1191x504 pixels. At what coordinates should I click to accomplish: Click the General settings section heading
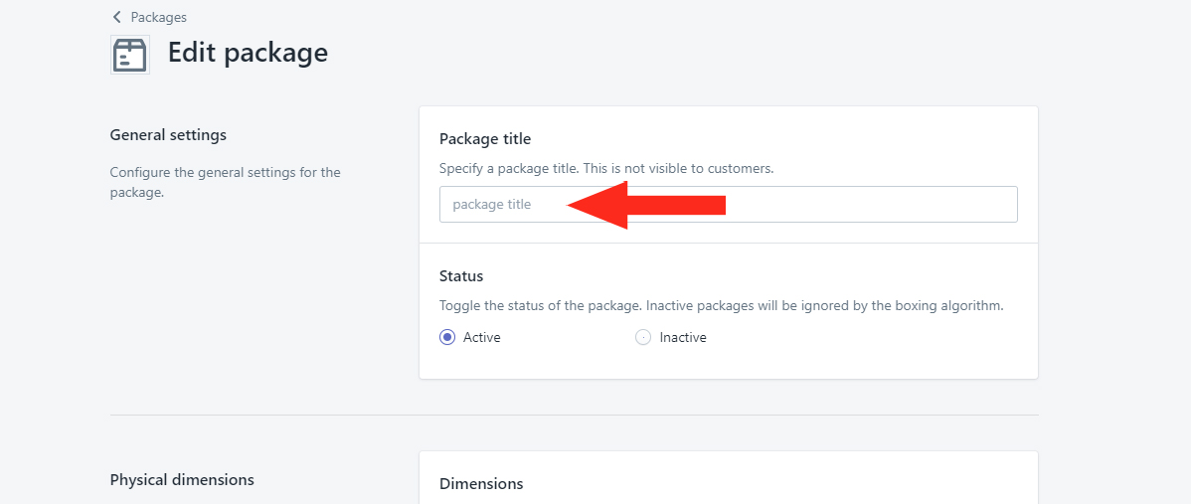[169, 135]
